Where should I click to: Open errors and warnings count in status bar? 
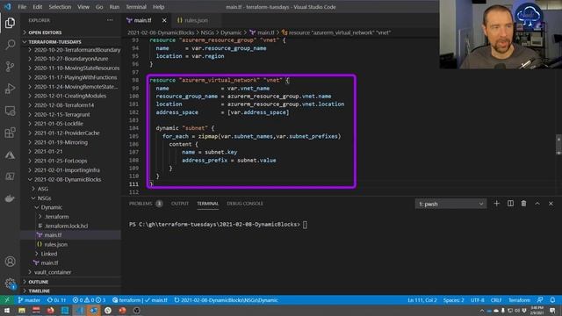90,300
